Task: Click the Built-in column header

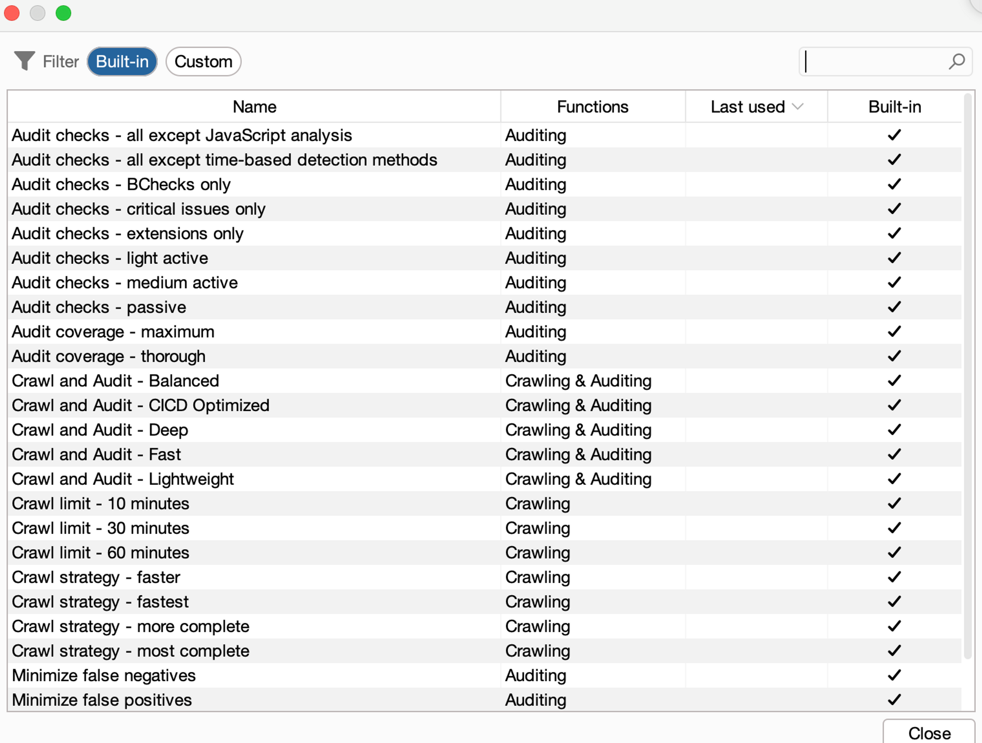Action: 894,107
